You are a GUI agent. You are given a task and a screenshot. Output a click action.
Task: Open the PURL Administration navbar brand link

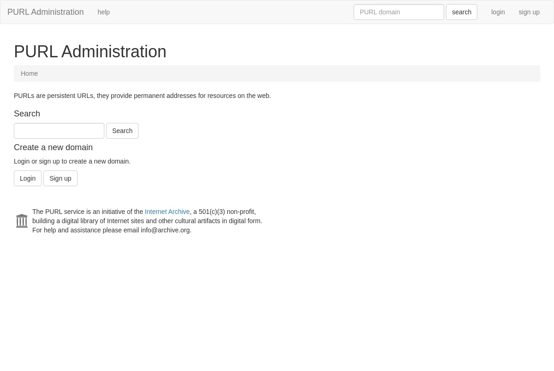coord(45,12)
